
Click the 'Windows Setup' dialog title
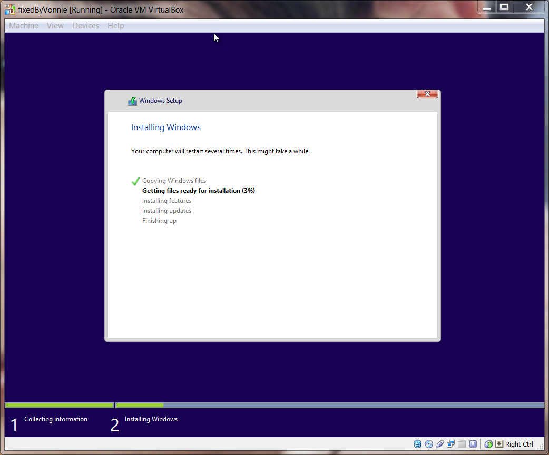click(161, 101)
